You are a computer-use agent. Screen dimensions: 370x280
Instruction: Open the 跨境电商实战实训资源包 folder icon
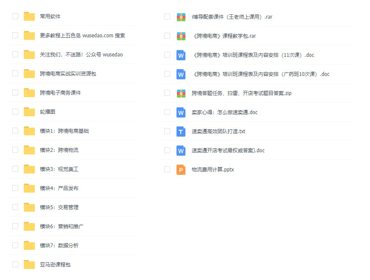coord(29,73)
